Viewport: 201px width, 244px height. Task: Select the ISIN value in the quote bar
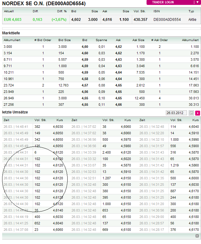[x=167, y=20]
